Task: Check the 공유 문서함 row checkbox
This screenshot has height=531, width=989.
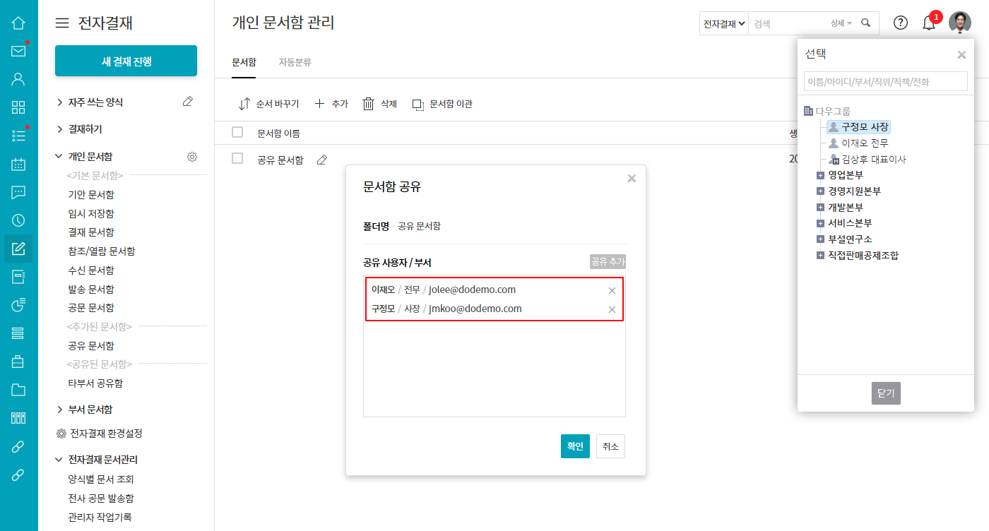Action: pyautogui.click(x=237, y=158)
